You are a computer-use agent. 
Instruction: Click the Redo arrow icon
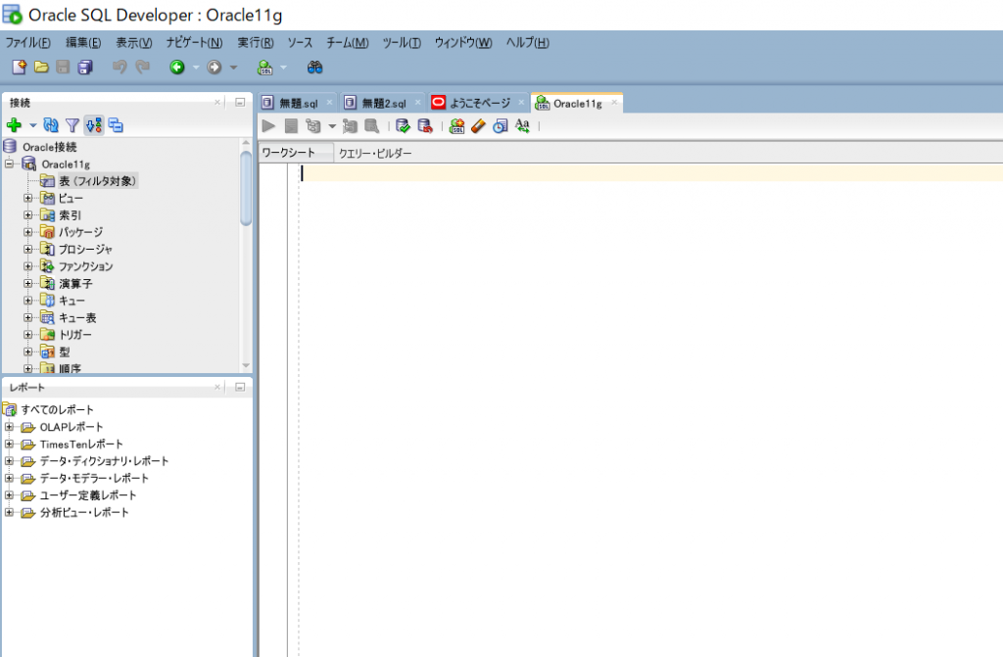[142, 68]
